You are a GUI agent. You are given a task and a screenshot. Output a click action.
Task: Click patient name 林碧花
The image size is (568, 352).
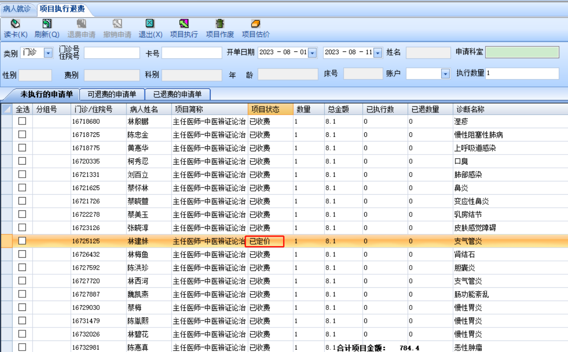click(x=138, y=334)
